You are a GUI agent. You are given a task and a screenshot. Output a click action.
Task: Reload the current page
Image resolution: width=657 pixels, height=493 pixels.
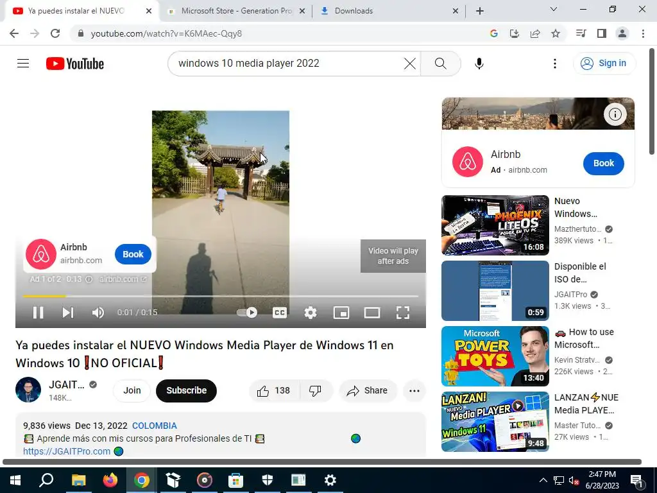click(55, 33)
